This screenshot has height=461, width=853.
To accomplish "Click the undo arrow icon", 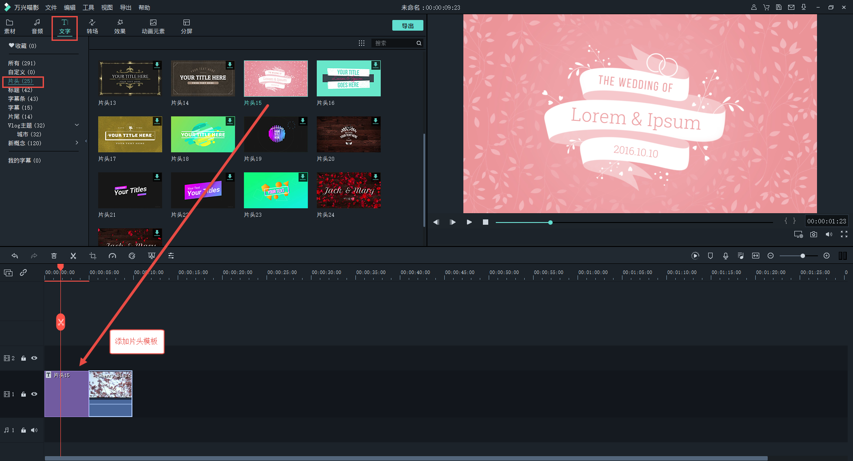I will 15,256.
